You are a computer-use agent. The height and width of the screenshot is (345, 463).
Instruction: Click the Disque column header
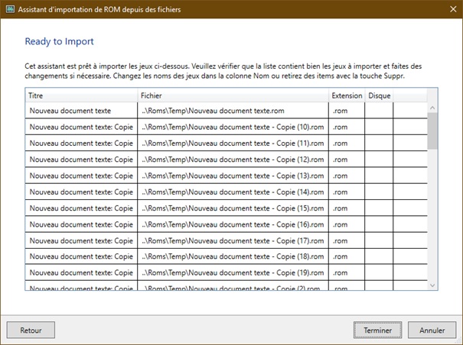click(379, 95)
